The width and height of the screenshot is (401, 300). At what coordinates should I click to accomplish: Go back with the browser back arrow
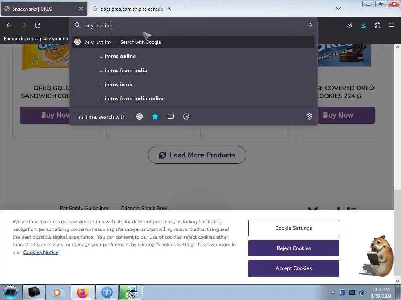(9, 25)
